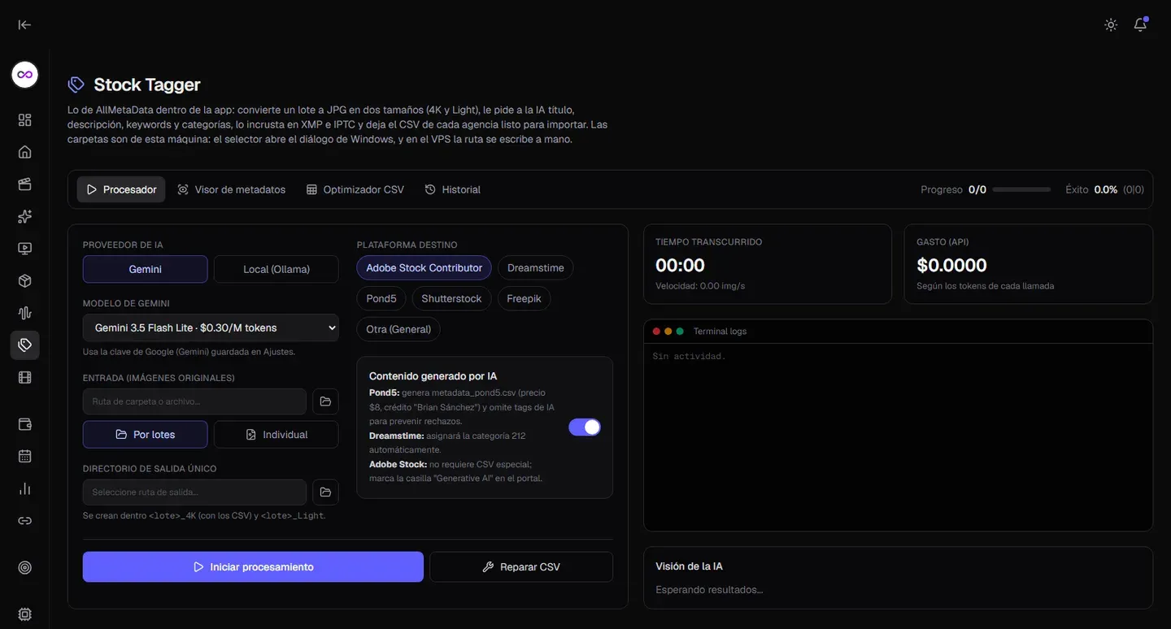
Task: Browse input folder with folder icon
Action: 325,401
